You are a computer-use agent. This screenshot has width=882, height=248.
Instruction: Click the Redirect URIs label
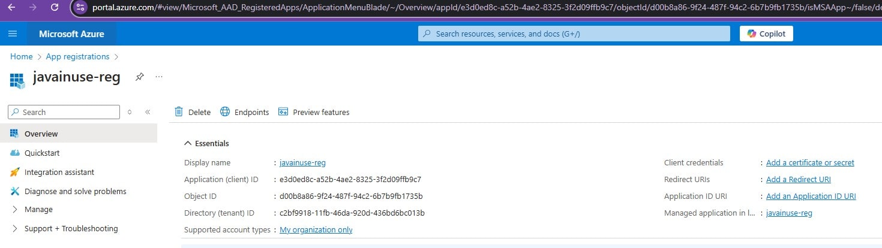[x=687, y=179]
